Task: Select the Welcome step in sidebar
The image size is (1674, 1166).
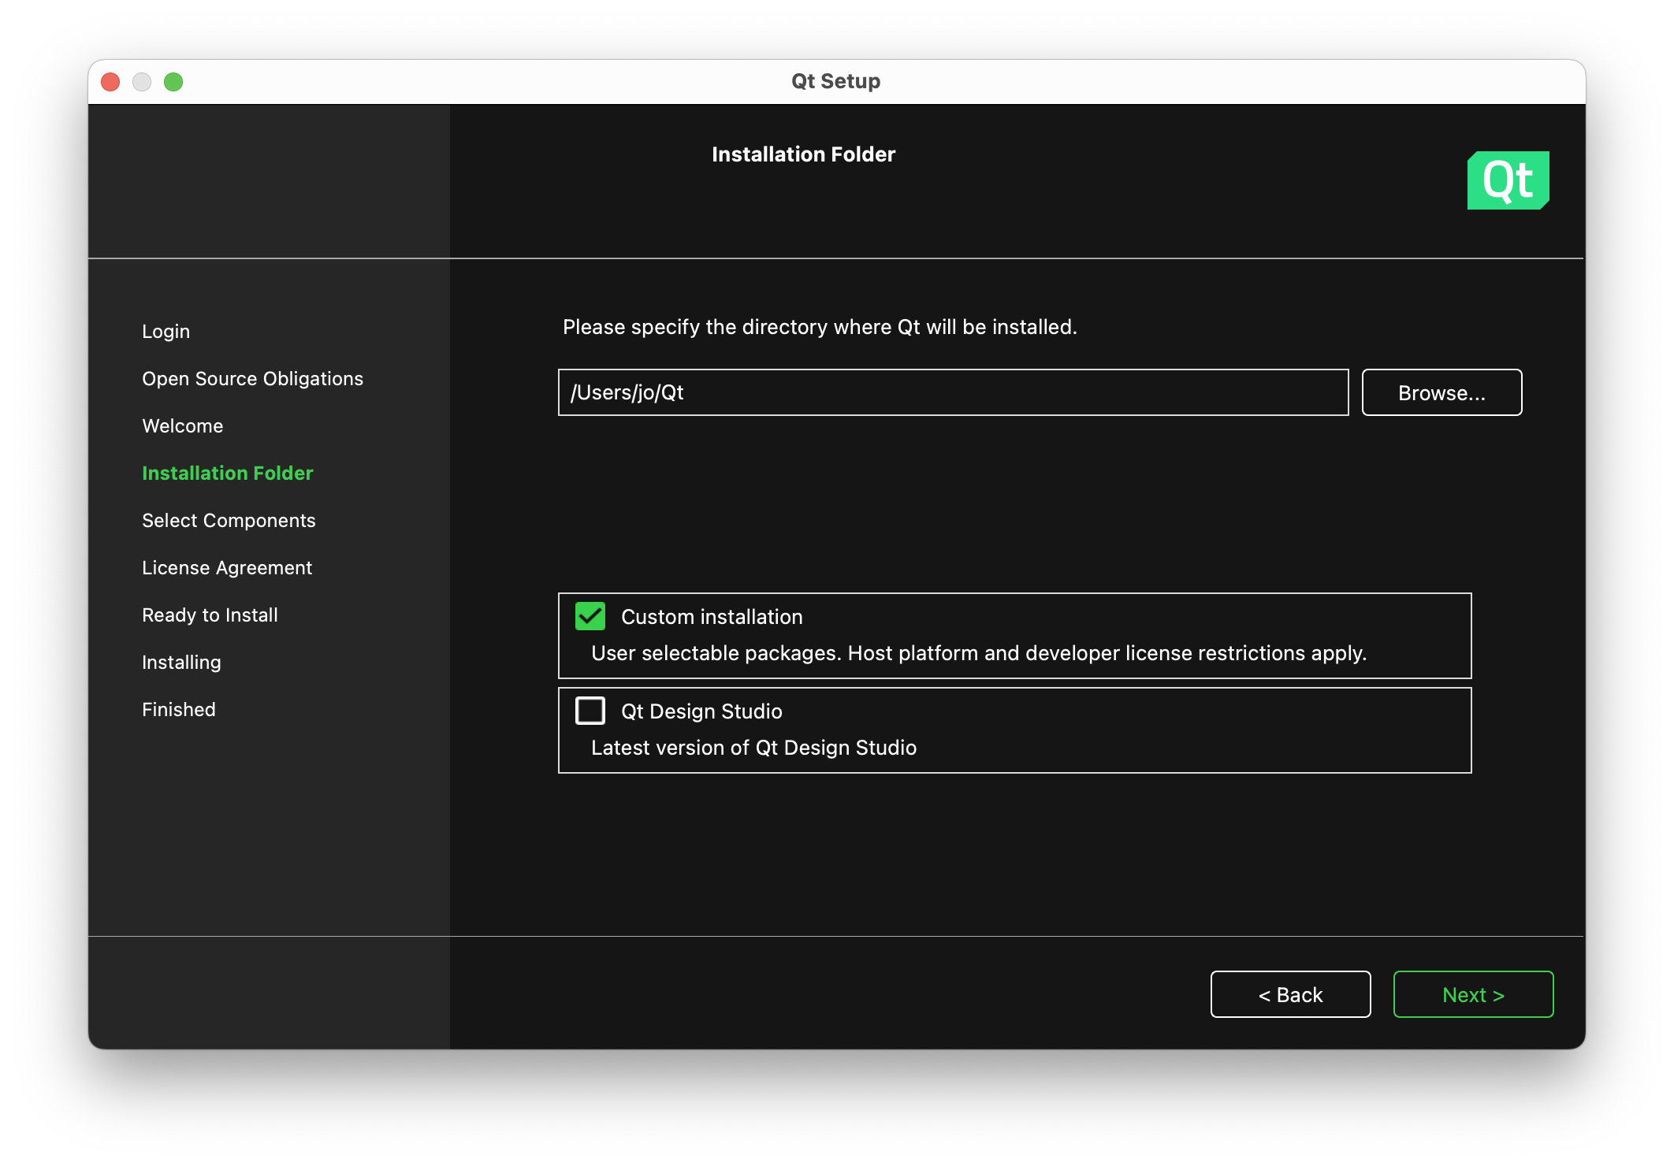Action: point(182,425)
